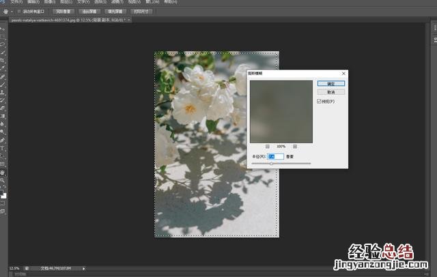Select the Path Selection tool
Image resolution: width=437 pixels, height=277 pixels.
tap(2, 156)
